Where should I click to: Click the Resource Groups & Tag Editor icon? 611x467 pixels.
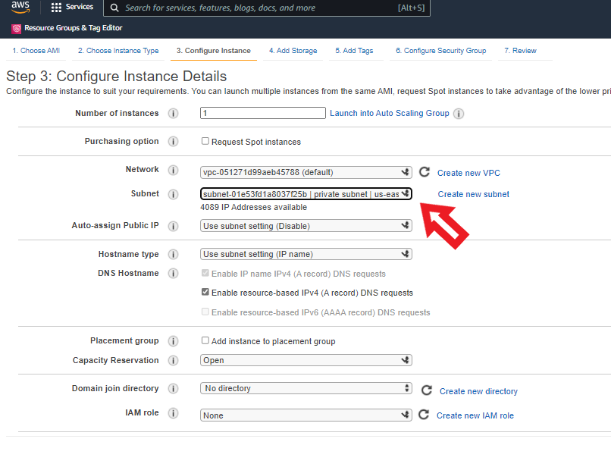pyautogui.click(x=17, y=28)
